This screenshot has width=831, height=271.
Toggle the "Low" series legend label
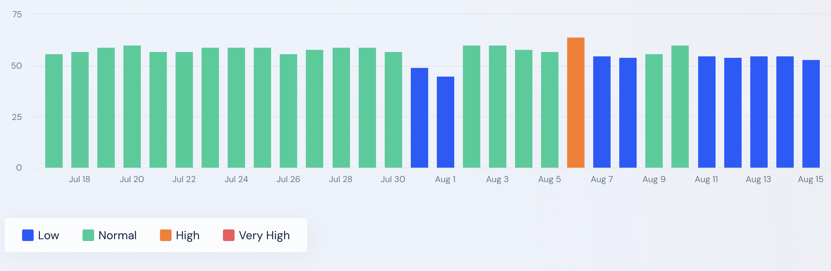pyautogui.click(x=48, y=236)
